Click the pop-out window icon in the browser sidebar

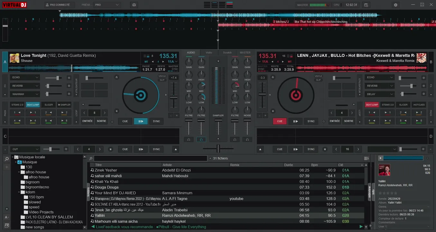[6, 226]
